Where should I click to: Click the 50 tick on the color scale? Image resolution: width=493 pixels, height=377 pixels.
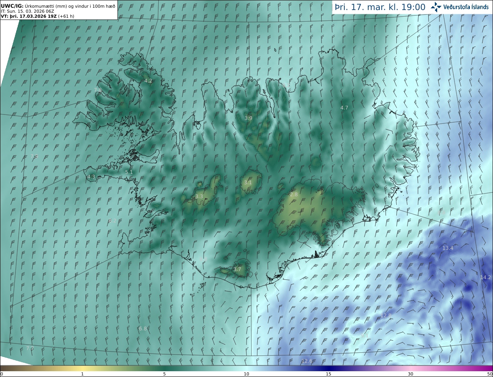pos(490,374)
